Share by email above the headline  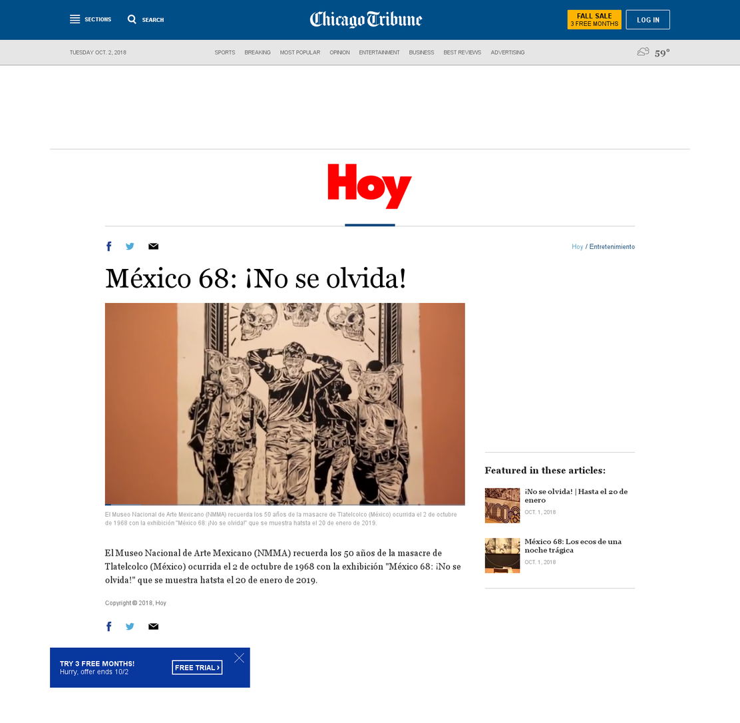pyautogui.click(x=153, y=246)
